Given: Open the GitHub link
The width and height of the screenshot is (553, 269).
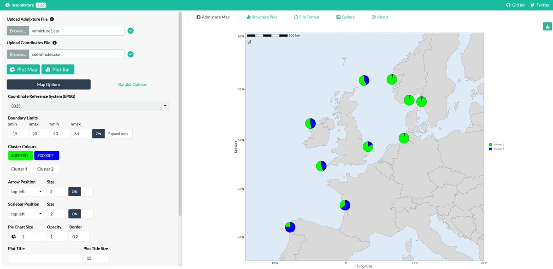Looking at the screenshot, I should pyautogui.click(x=516, y=5).
